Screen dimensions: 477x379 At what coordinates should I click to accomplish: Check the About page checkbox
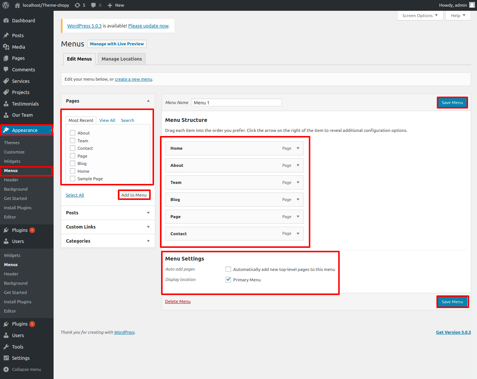pyautogui.click(x=73, y=133)
